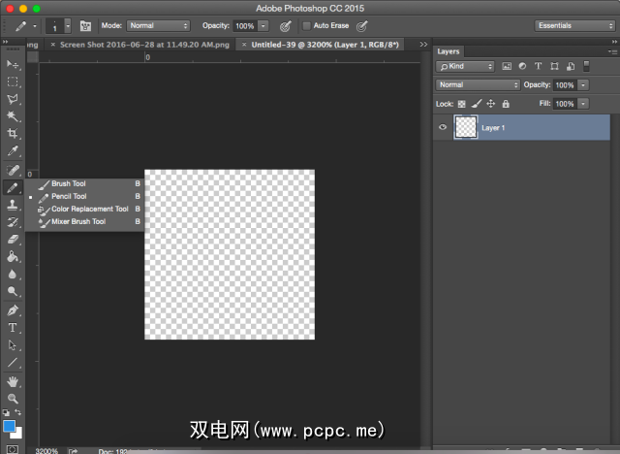Pick the Eyedropper tool

[x=14, y=151]
